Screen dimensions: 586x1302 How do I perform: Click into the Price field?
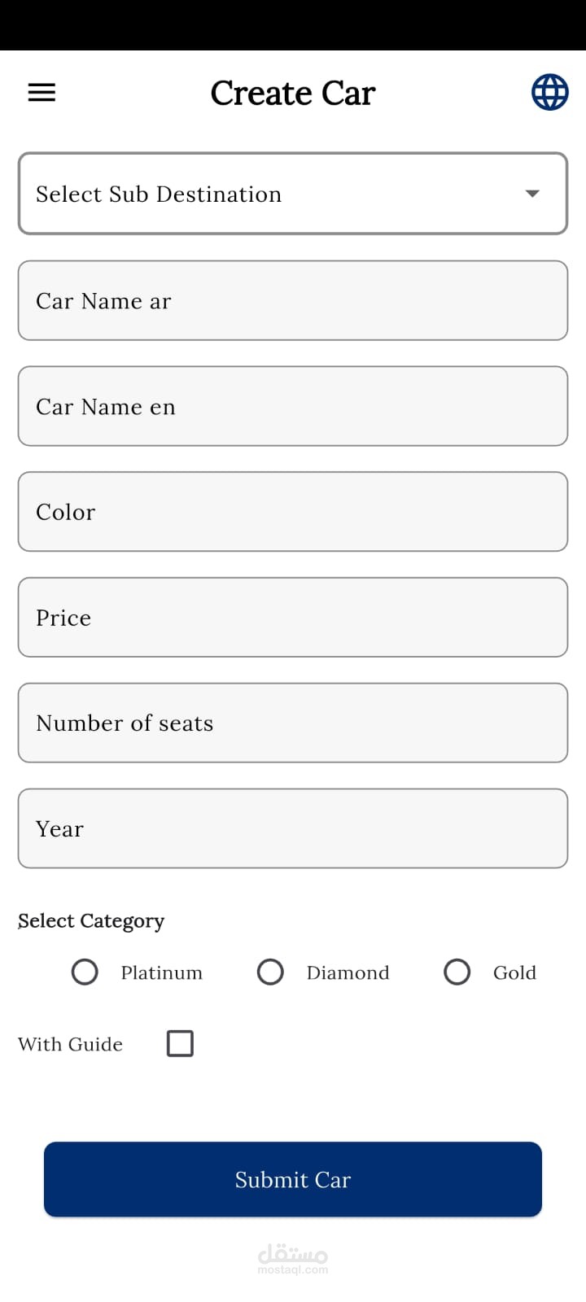[293, 618]
